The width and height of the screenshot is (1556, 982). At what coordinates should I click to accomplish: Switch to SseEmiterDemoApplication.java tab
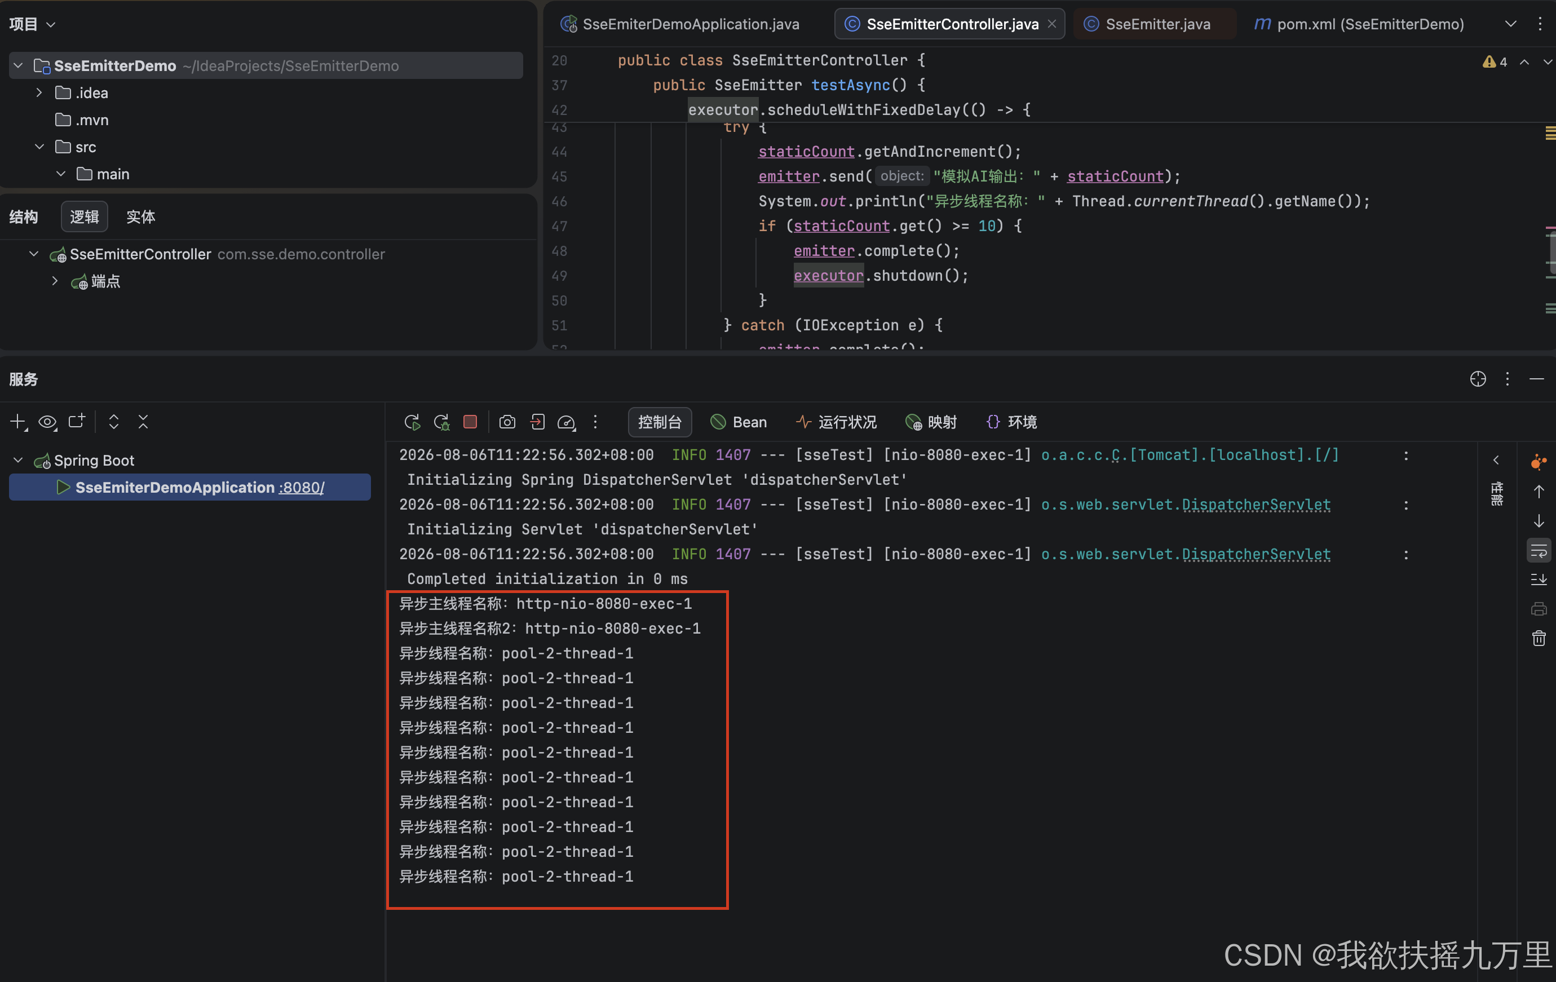click(x=680, y=24)
